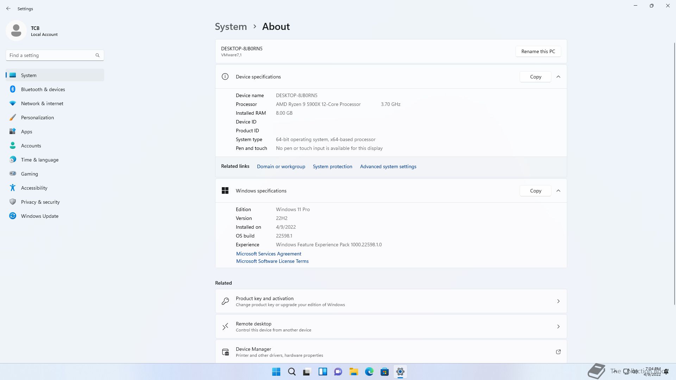Select the OS build value 22598.1
The width and height of the screenshot is (676, 380).
point(284,236)
